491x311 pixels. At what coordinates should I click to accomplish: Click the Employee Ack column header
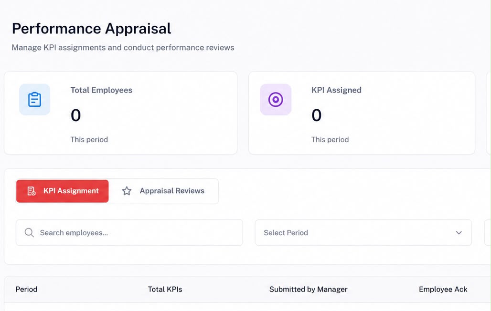(443, 289)
